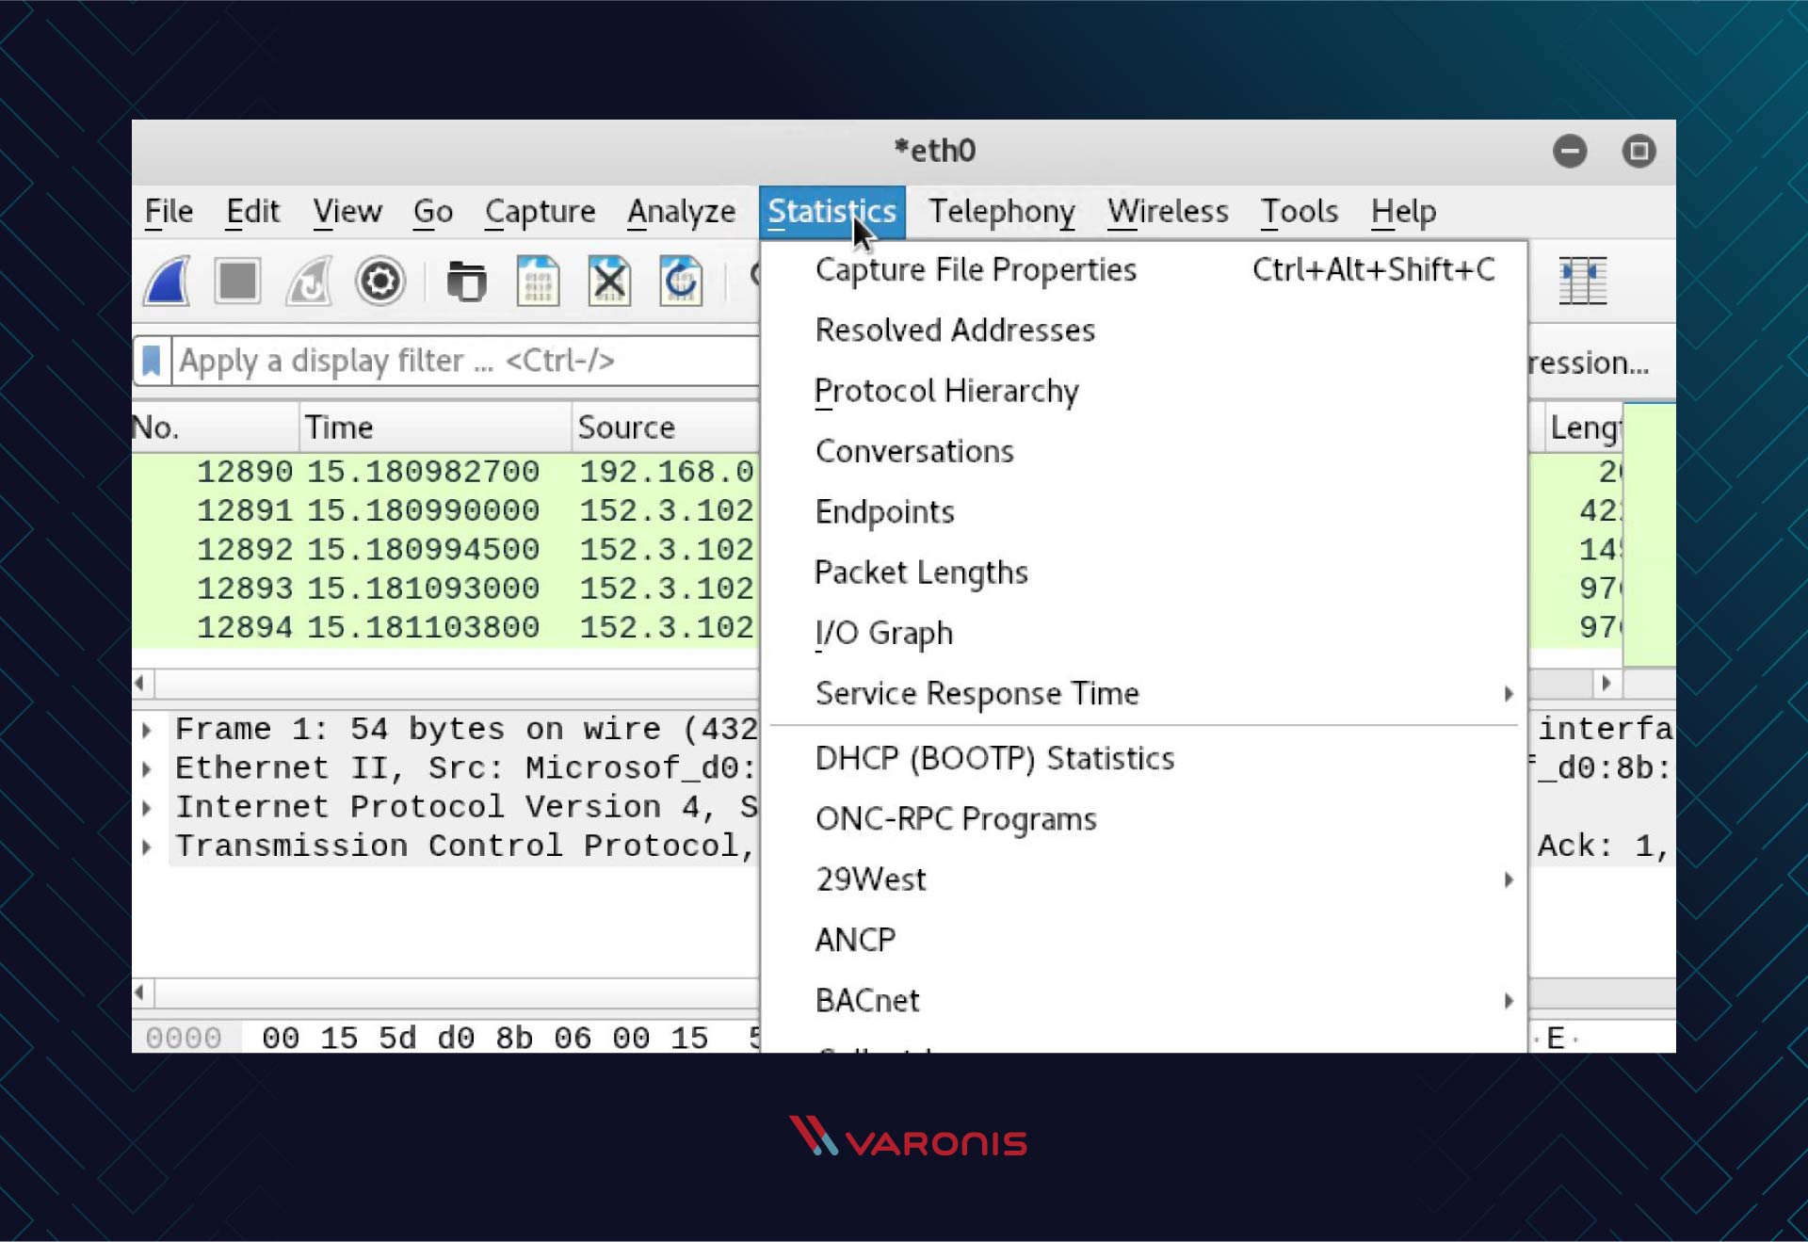
Task: Open a capture file icon
Action: coord(466,281)
